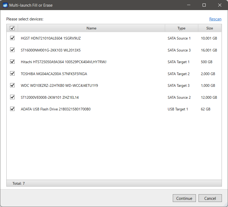Image resolution: width=228 pixels, height=207 pixels.
Task: Click the 16,001 GB size value
Action: [209, 50]
